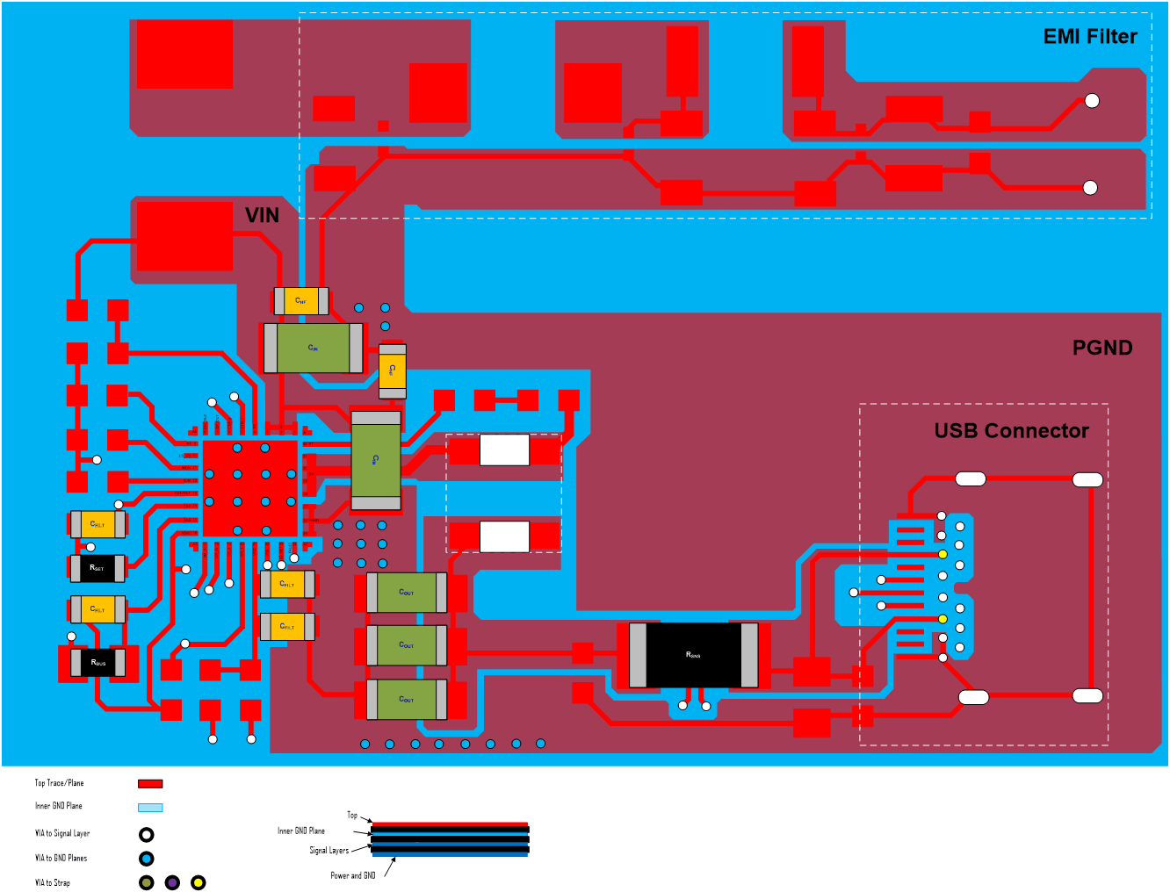Screen dimensions: 1170x892
Task: Select the PGND plane label
Action: 1103,347
